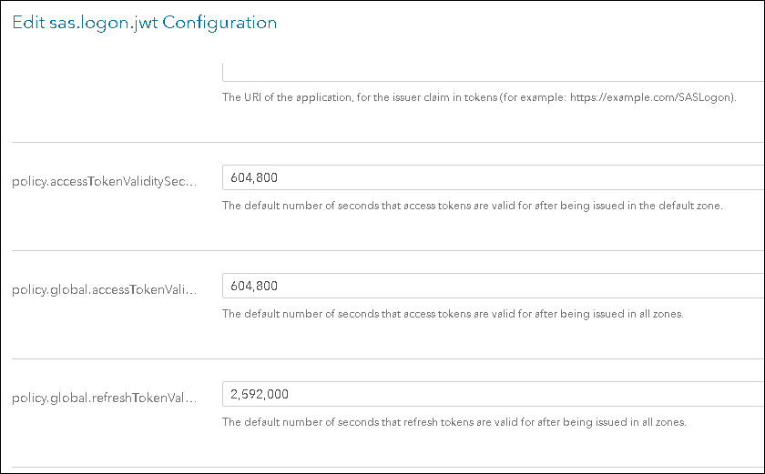
Task: Click the policy.global.refreshTokenVal... label
Action: (x=104, y=398)
